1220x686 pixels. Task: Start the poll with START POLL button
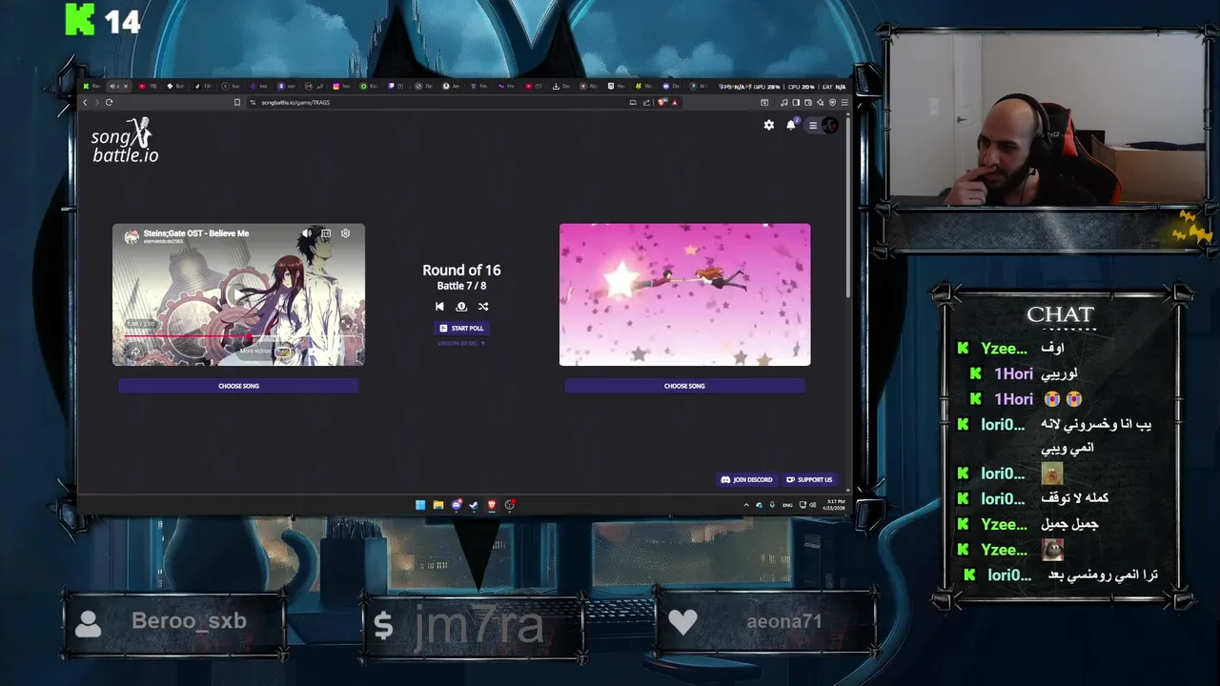point(461,328)
